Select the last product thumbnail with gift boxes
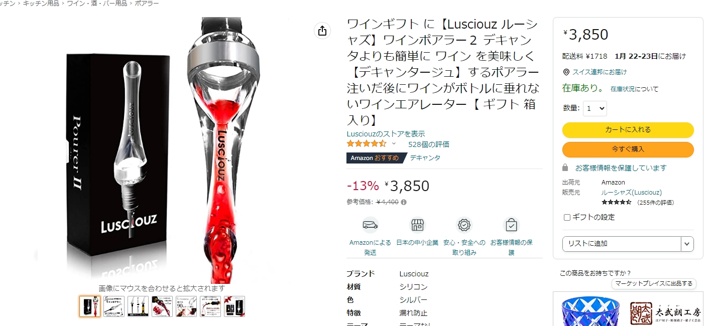714x326 pixels. [x=234, y=306]
